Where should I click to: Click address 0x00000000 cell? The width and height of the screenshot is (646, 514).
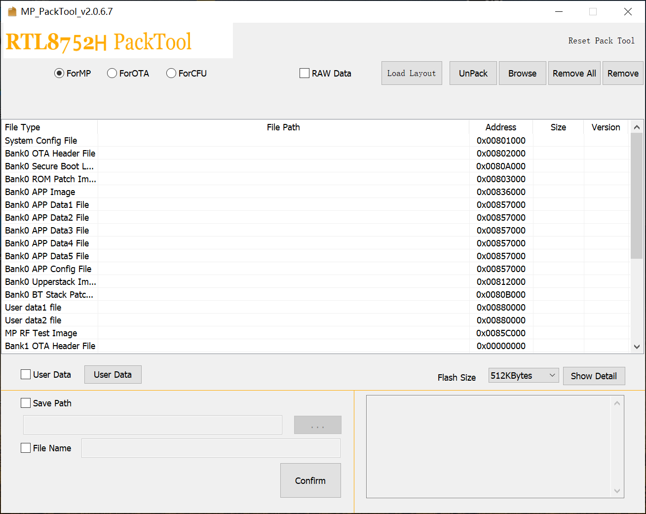[501, 346]
